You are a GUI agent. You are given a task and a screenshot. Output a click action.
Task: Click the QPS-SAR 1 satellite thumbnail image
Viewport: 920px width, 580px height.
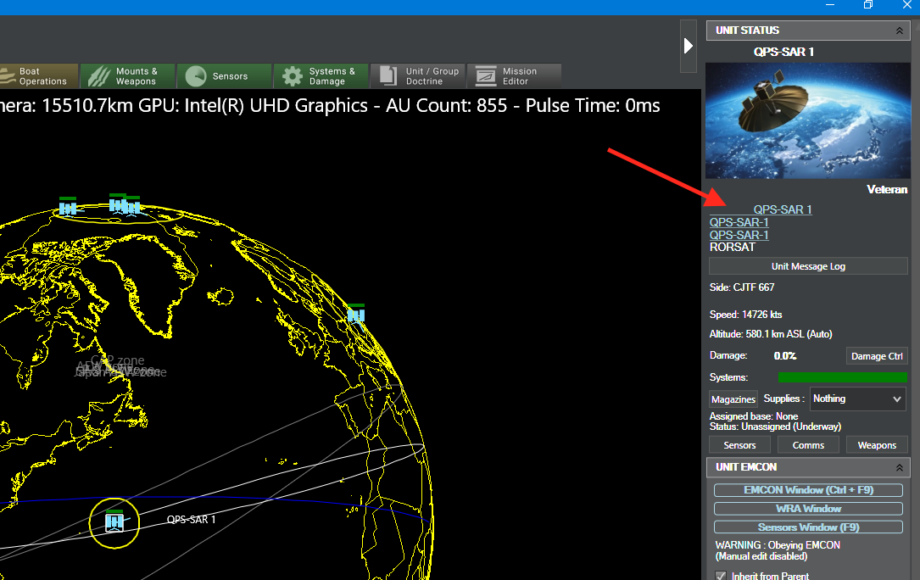808,120
